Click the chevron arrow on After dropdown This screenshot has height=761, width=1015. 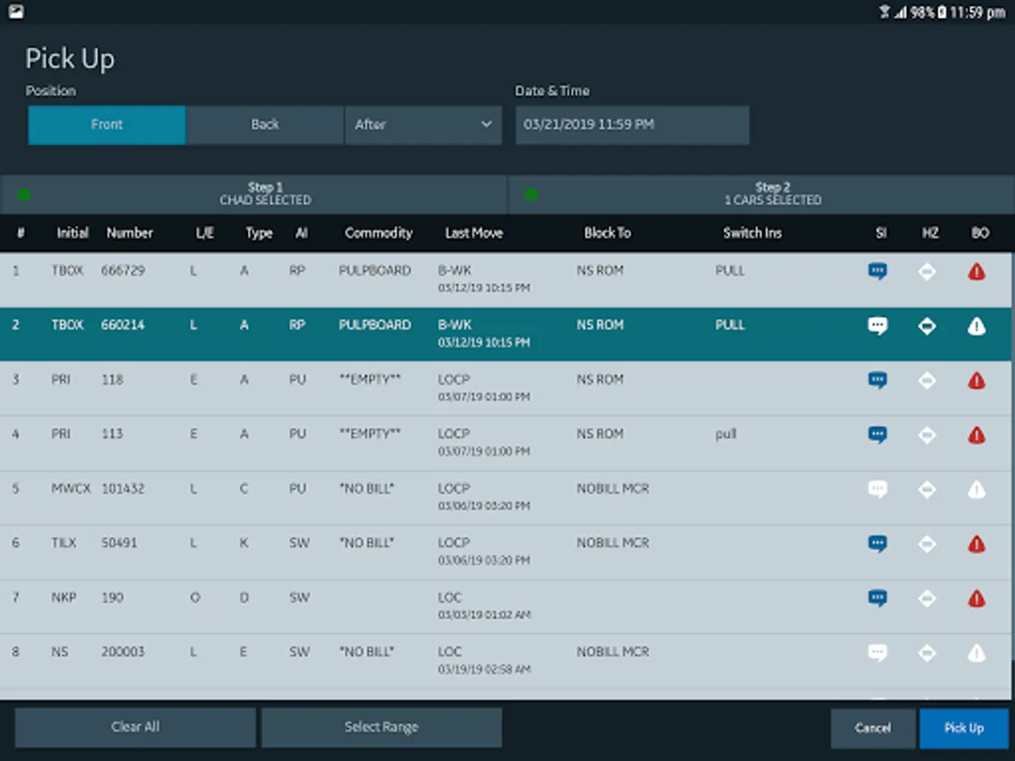point(486,125)
